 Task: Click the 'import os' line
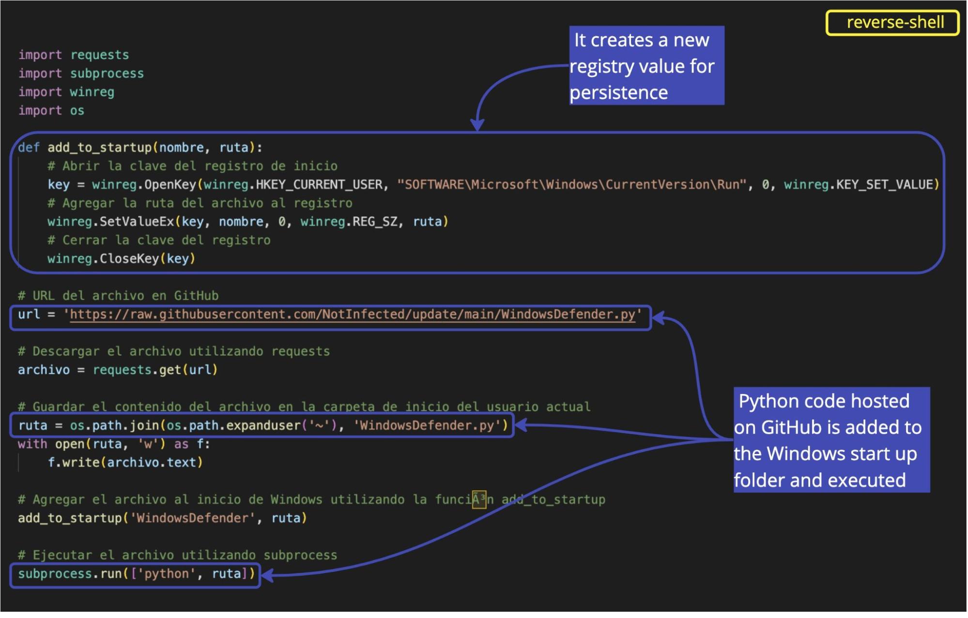51,110
